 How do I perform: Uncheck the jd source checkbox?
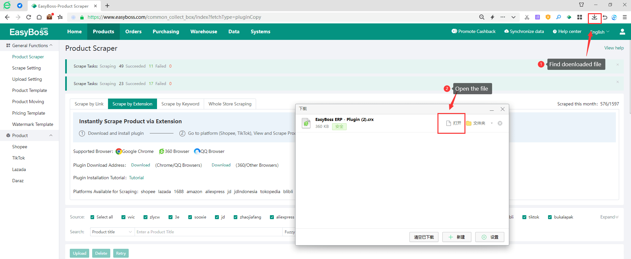[217, 217]
